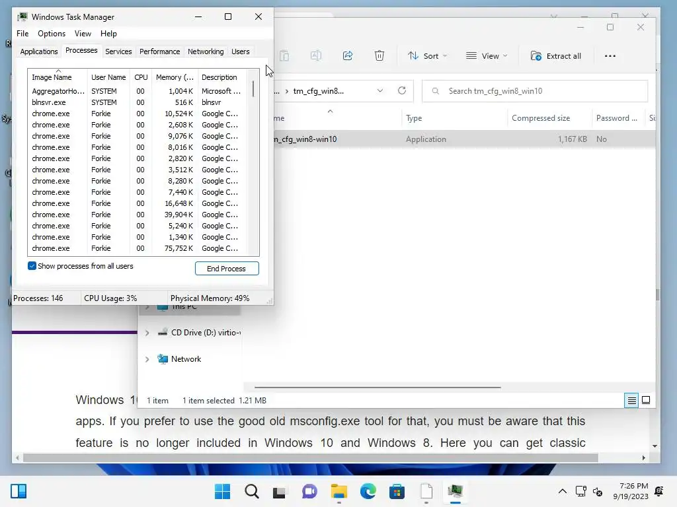Open the View menu in Task Manager

click(x=83, y=34)
